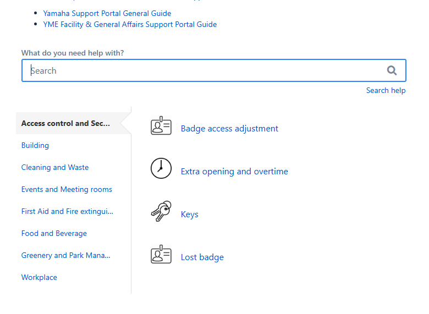Open Yamaha Support Portal General Guide

tap(107, 13)
